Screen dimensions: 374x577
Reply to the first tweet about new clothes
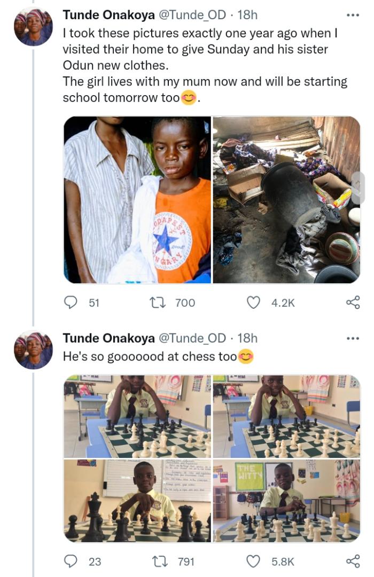(x=71, y=302)
